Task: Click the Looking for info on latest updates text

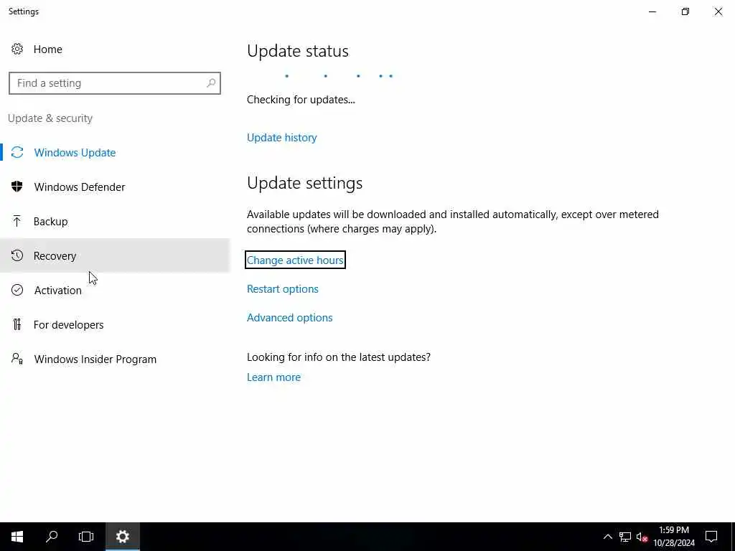Action: pos(339,357)
